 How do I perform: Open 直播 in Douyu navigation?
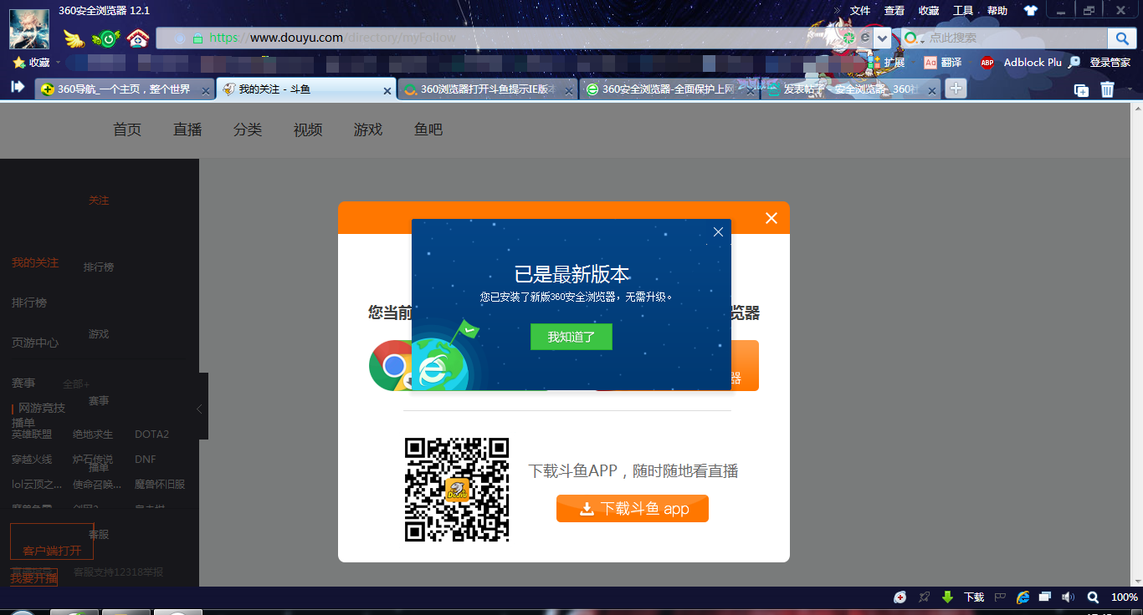pos(187,130)
